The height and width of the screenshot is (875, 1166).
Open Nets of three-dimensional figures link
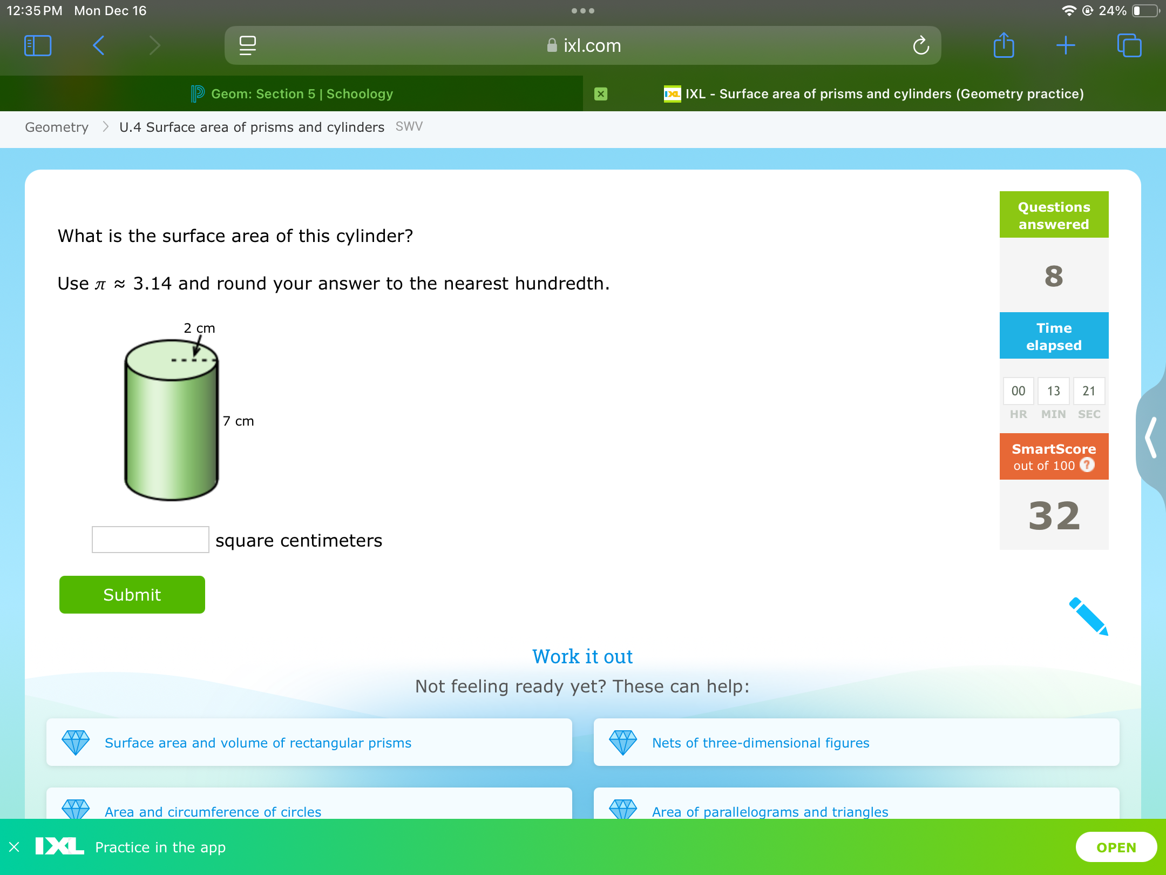[760, 743]
